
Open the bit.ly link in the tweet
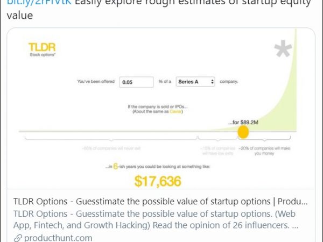coord(37,3)
